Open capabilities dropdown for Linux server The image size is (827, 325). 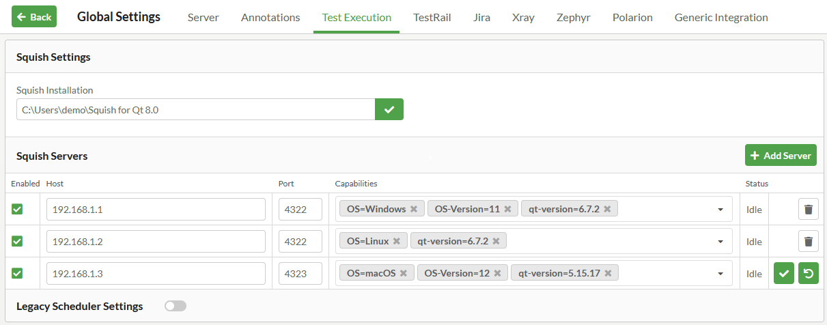[x=720, y=242]
